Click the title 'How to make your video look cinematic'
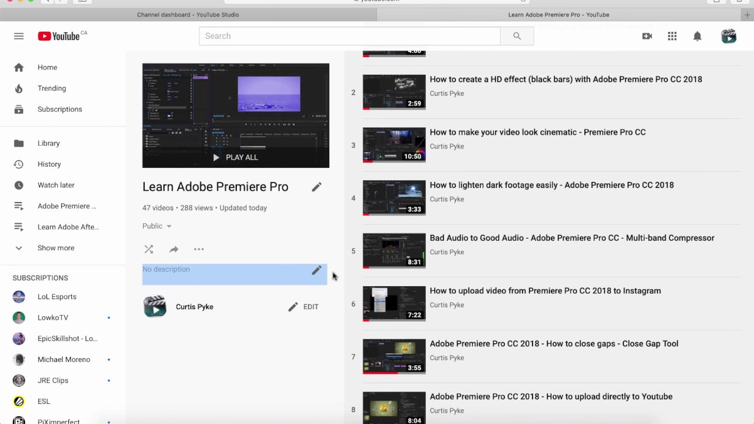 click(x=538, y=132)
